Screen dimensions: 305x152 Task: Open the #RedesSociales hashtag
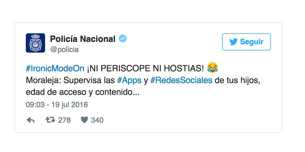pyautogui.click(x=181, y=80)
